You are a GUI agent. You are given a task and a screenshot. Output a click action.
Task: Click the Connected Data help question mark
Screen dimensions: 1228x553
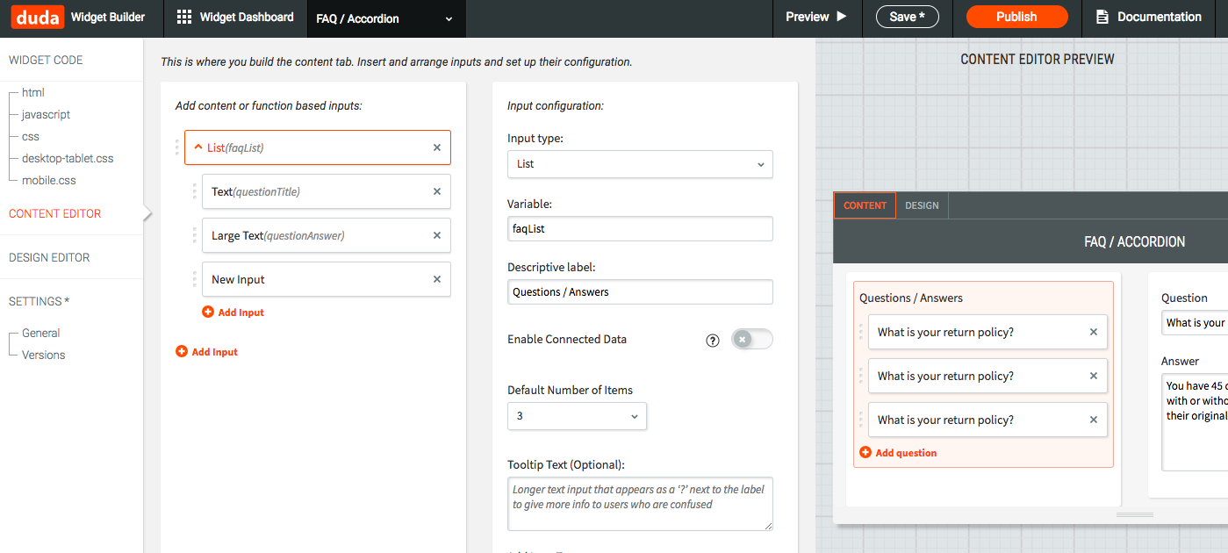click(x=713, y=341)
